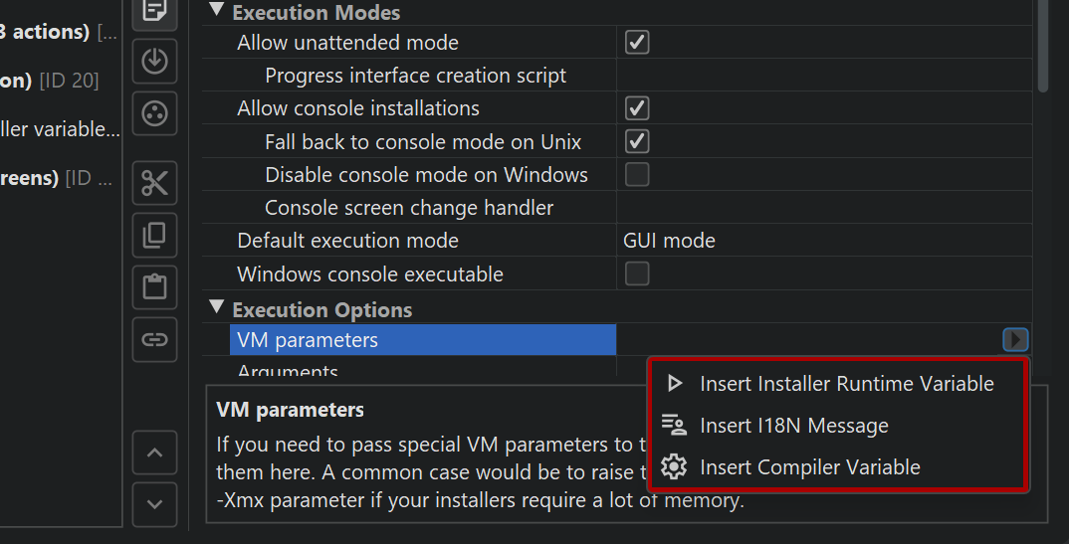The height and width of the screenshot is (544, 1069).
Task: Move item up with the up arrow
Action: (154, 453)
